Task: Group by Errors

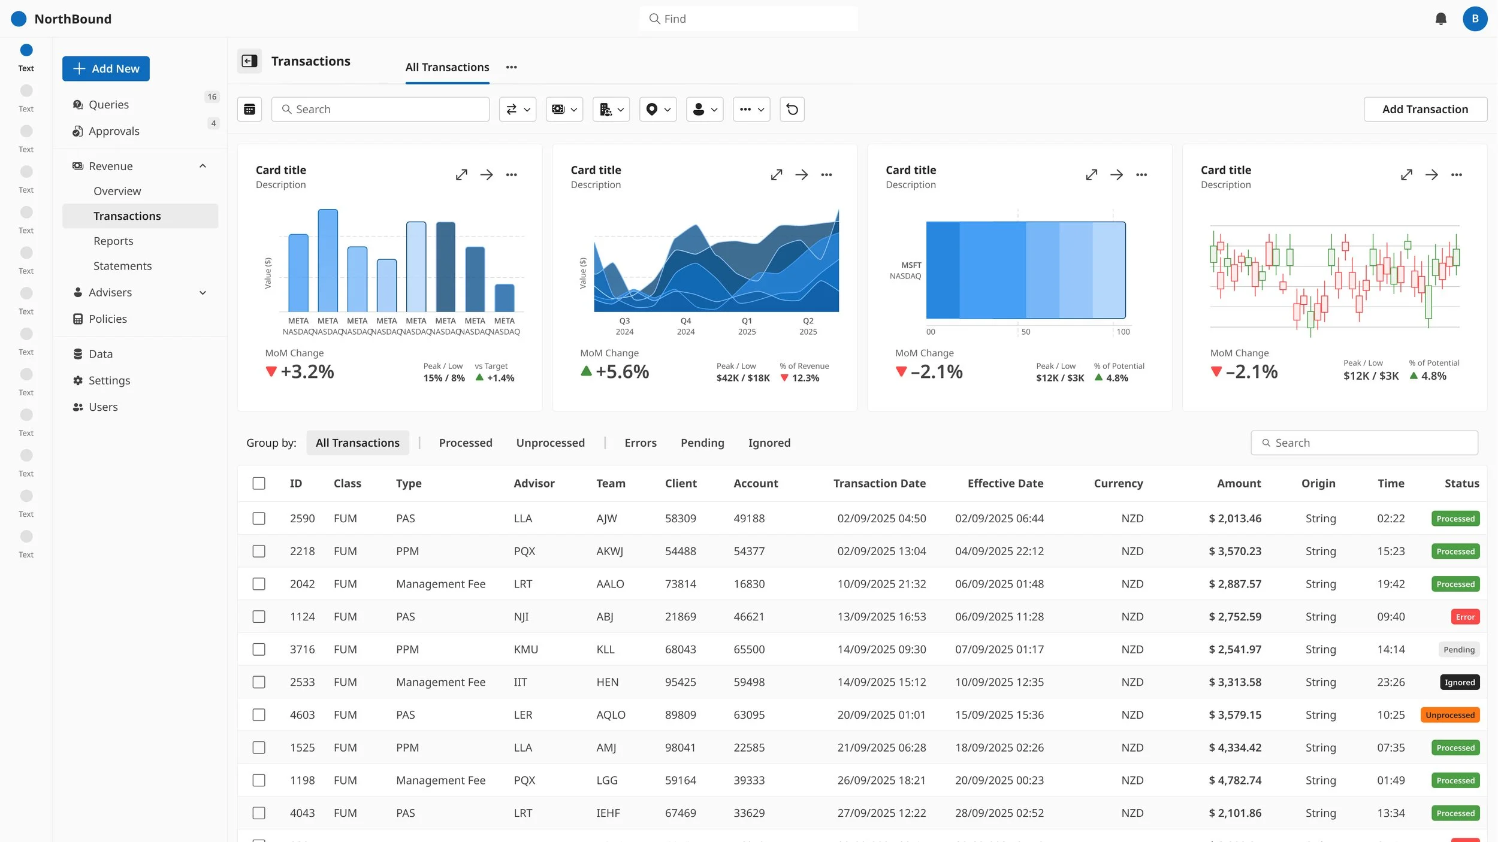Action: [641, 443]
